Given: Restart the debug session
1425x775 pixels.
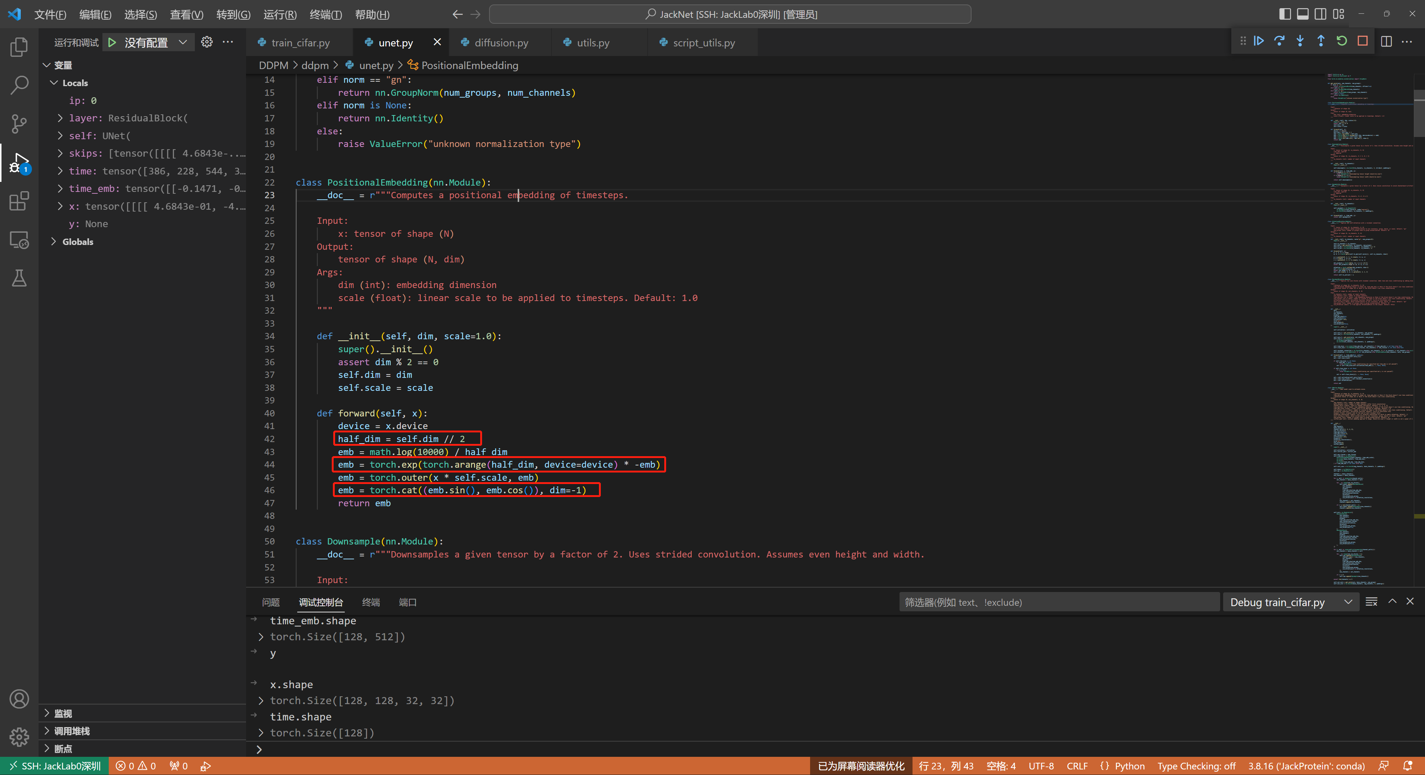Looking at the screenshot, I should (x=1342, y=41).
